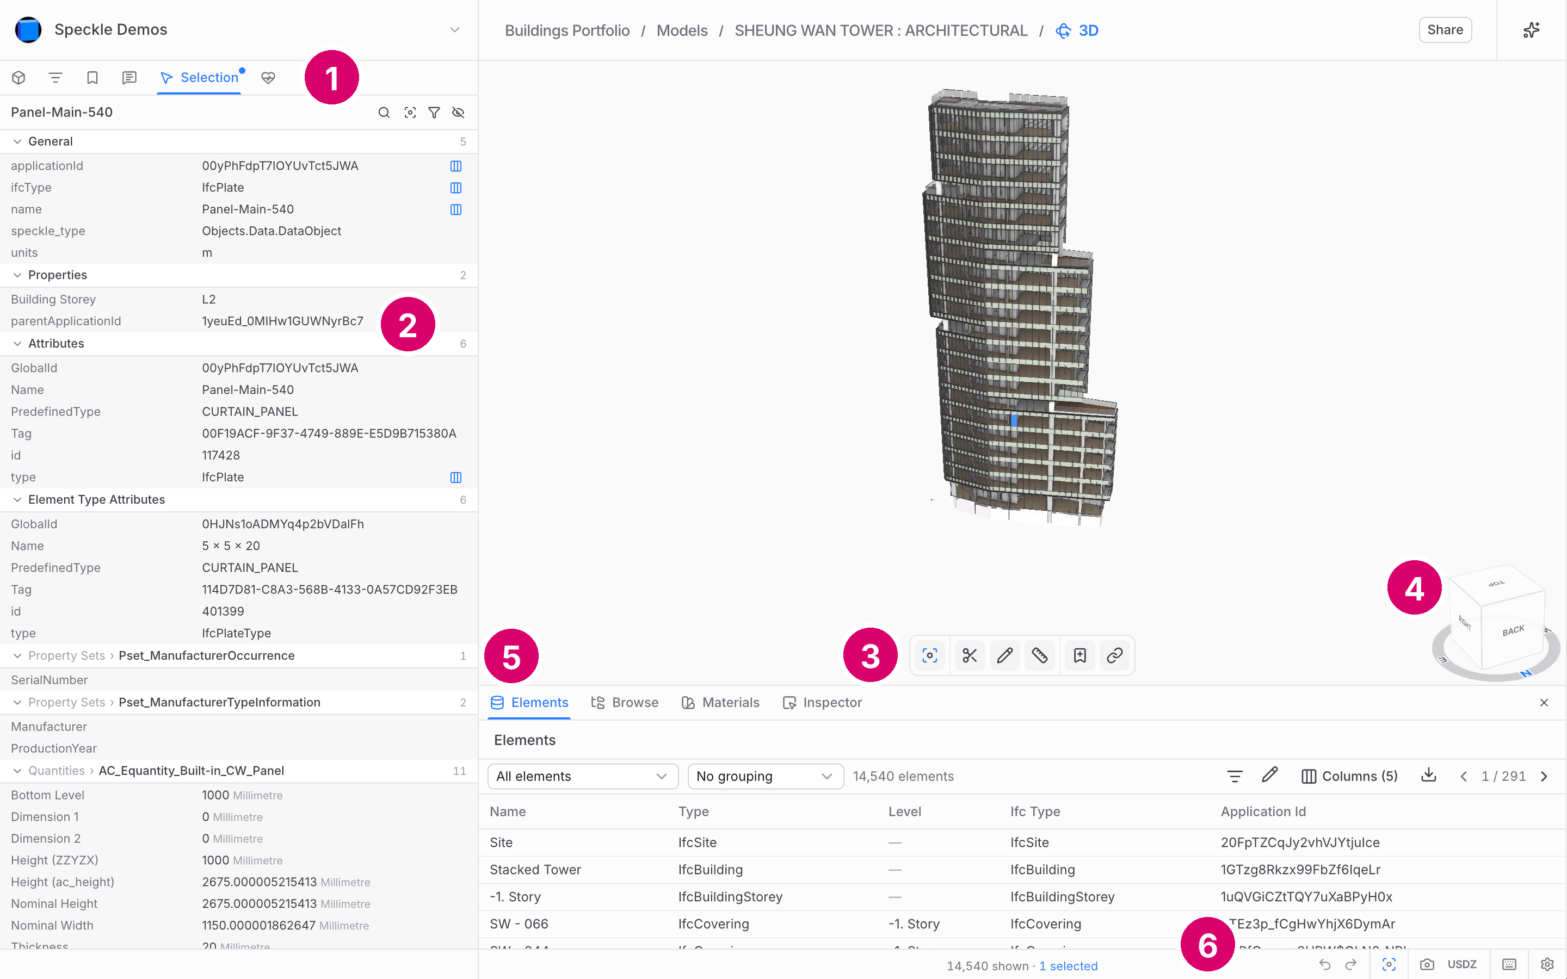
Task: Click the redo arrow in status bar
Action: [x=1351, y=965]
